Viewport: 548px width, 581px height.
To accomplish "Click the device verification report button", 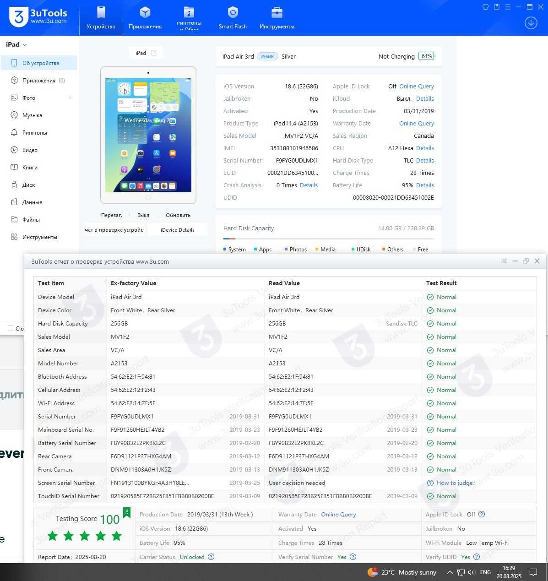I will coord(114,230).
